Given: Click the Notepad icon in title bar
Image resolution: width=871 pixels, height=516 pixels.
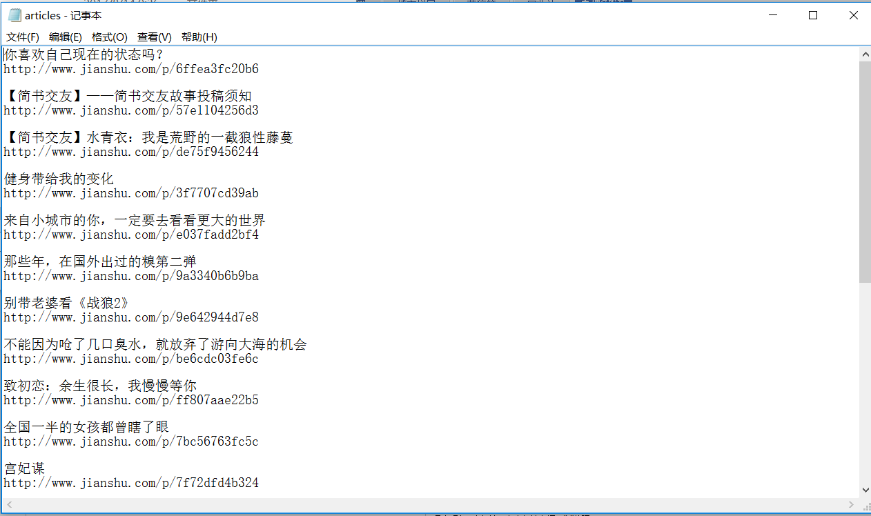Looking at the screenshot, I should click(x=14, y=15).
